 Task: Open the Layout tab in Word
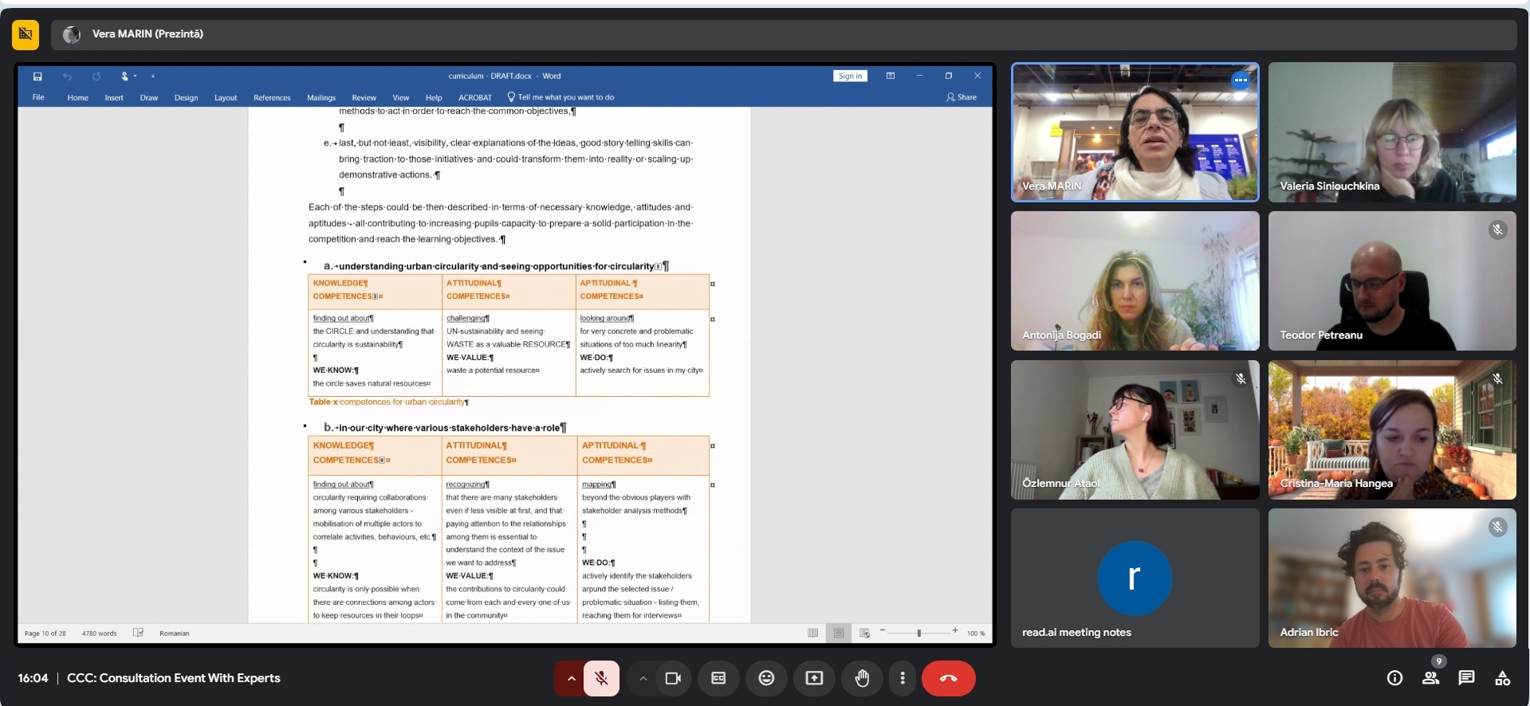(x=226, y=97)
